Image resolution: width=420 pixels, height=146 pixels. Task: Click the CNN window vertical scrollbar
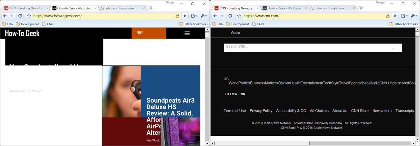417,84
